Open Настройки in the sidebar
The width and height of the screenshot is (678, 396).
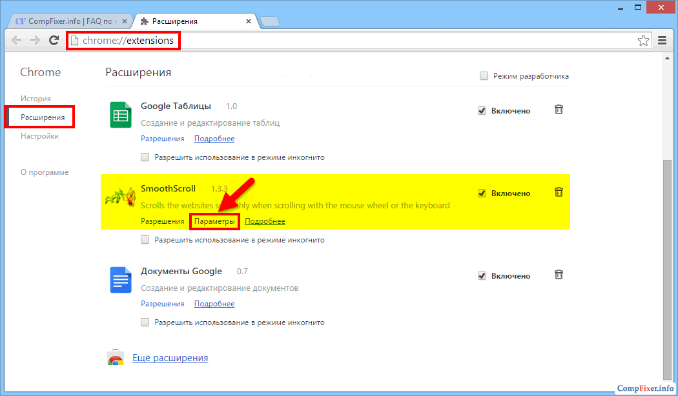[x=39, y=136]
